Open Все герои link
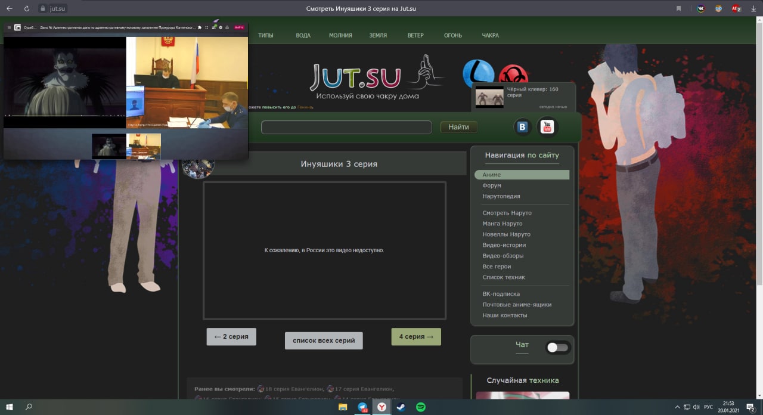This screenshot has width=763, height=415. [497, 267]
